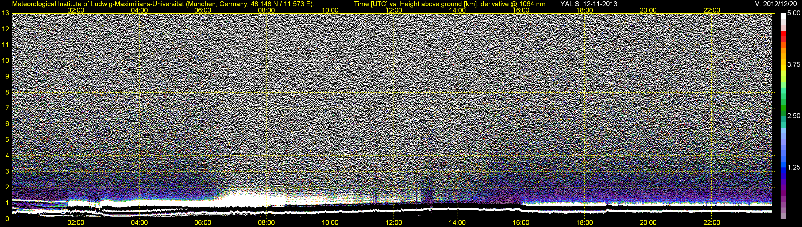Click the 12:00 label on the bottom time axis
Viewport: 802px width, 227px height.
[x=394, y=223]
